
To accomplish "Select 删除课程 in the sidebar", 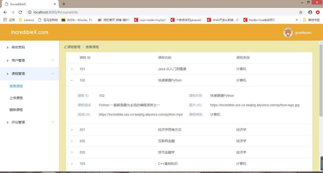I will (x=16, y=110).
